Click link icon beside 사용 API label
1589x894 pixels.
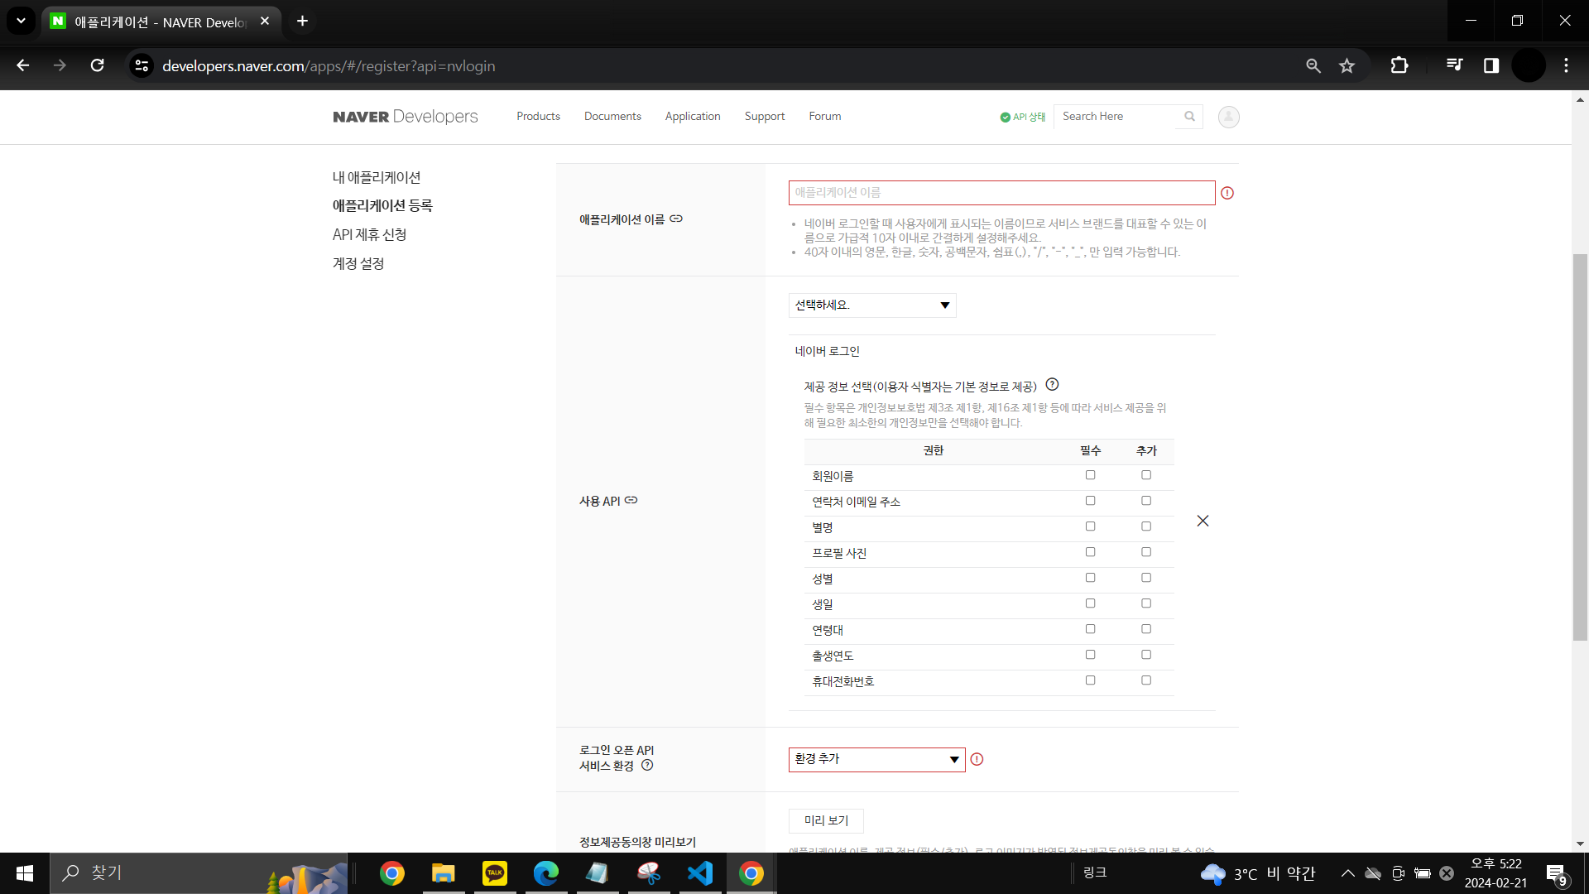[x=631, y=500]
